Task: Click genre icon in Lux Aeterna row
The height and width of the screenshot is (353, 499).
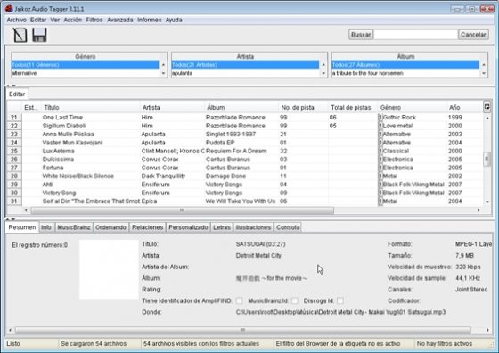Action: click(x=380, y=151)
